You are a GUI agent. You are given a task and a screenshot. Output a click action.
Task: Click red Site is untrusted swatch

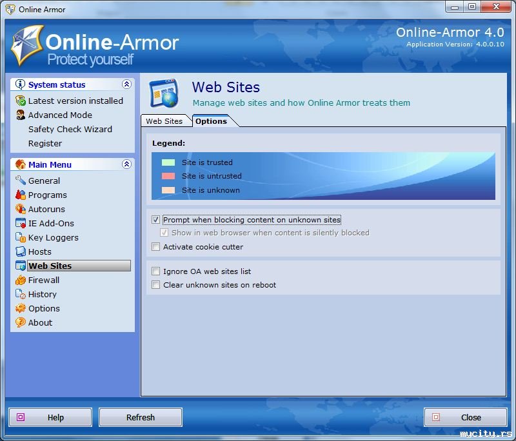point(168,176)
